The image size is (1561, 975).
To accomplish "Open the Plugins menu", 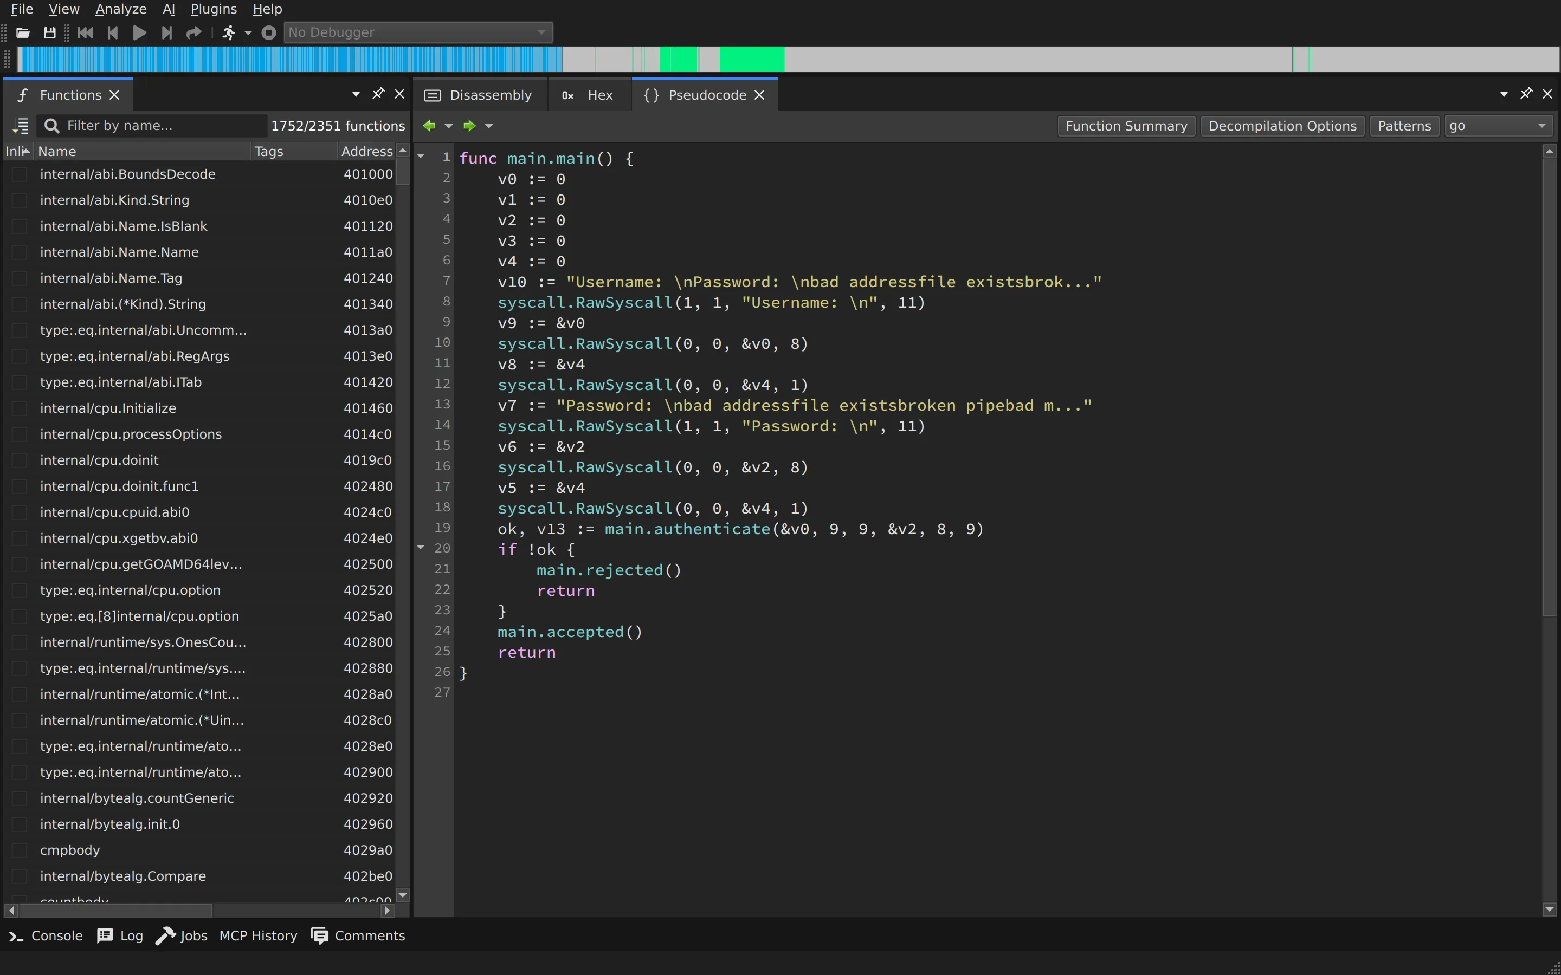I will pyautogui.click(x=214, y=9).
